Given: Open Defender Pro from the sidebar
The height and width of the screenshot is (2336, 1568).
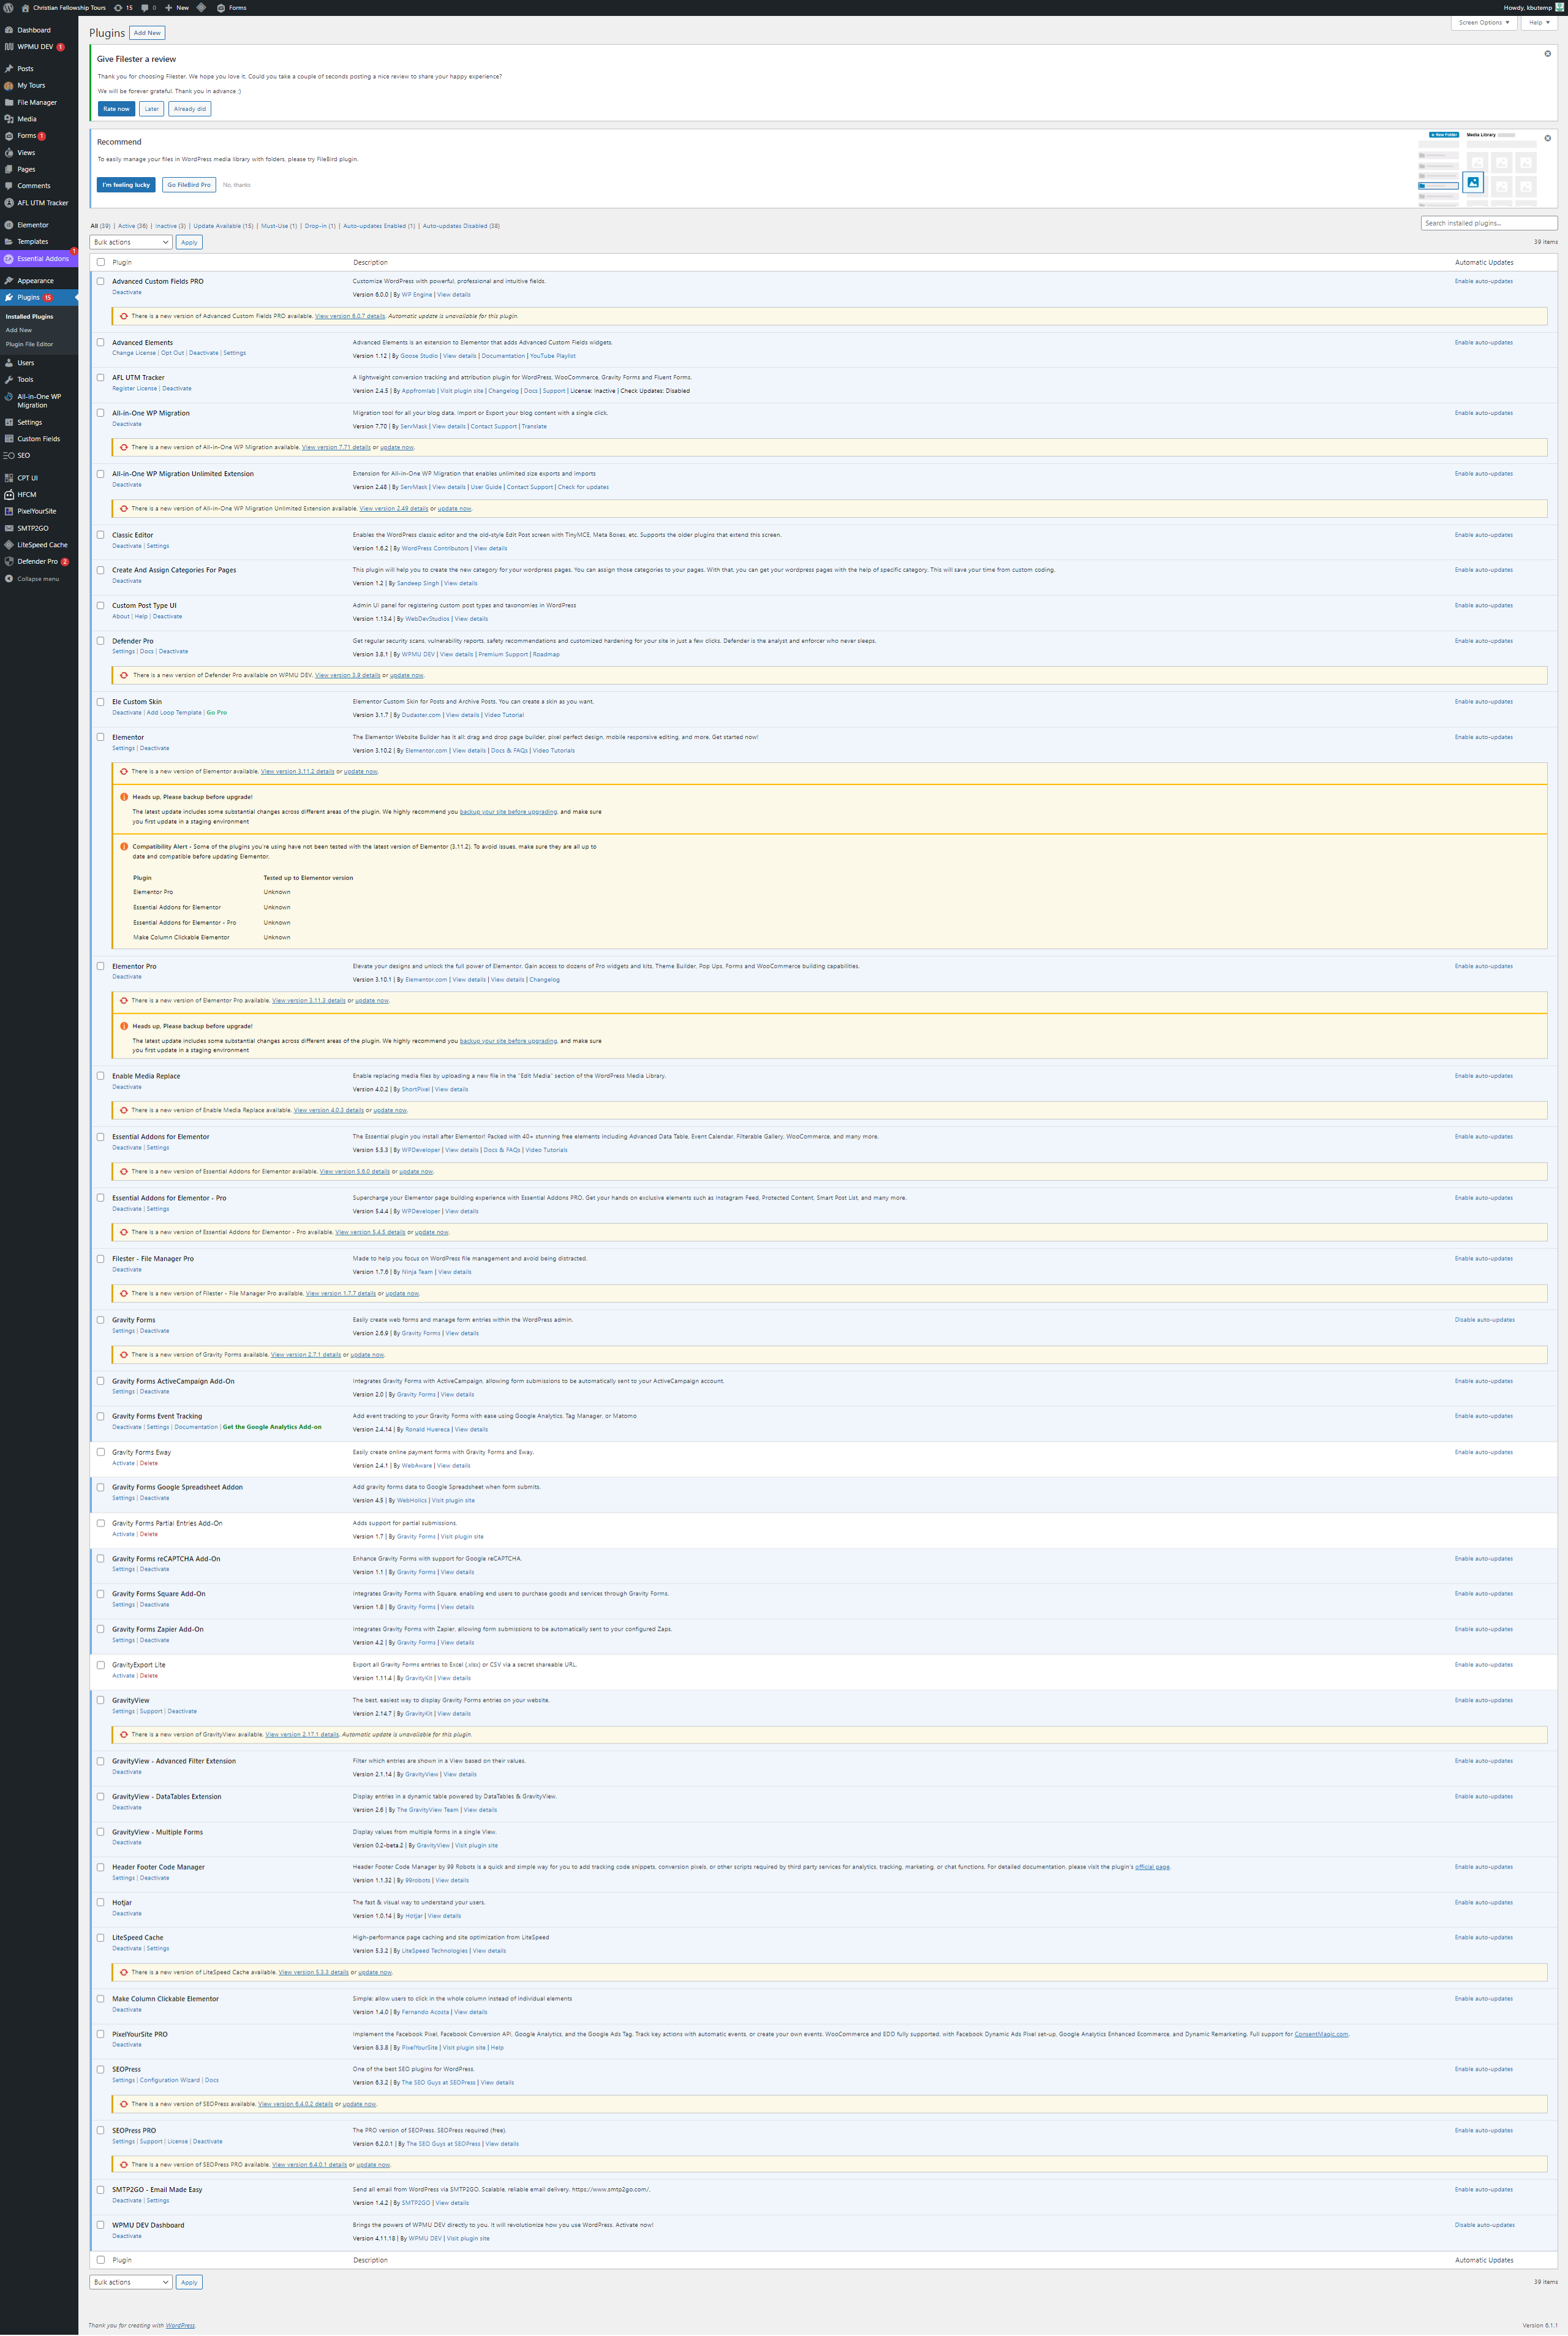Looking at the screenshot, I should (x=37, y=561).
